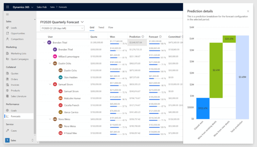Click Cecelia French's $127,216.67 prediction
Screen dimensions: 257x147
(135, 105)
